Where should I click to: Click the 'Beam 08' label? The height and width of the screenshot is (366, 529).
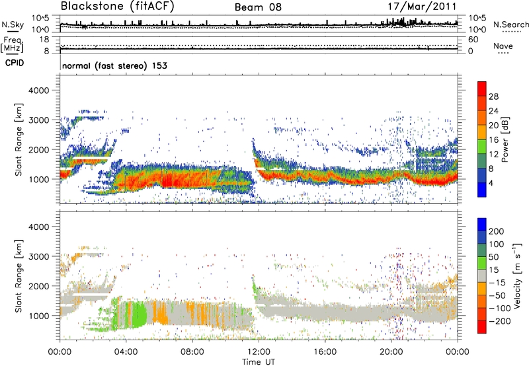[x=258, y=7]
